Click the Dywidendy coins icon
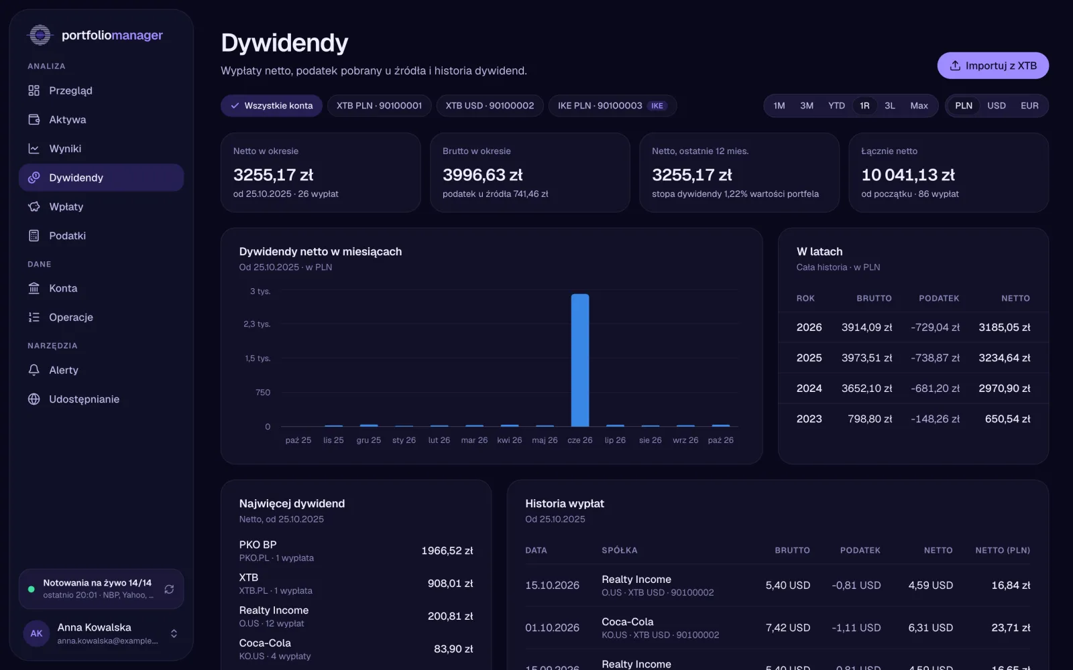 (x=34, y=178)
